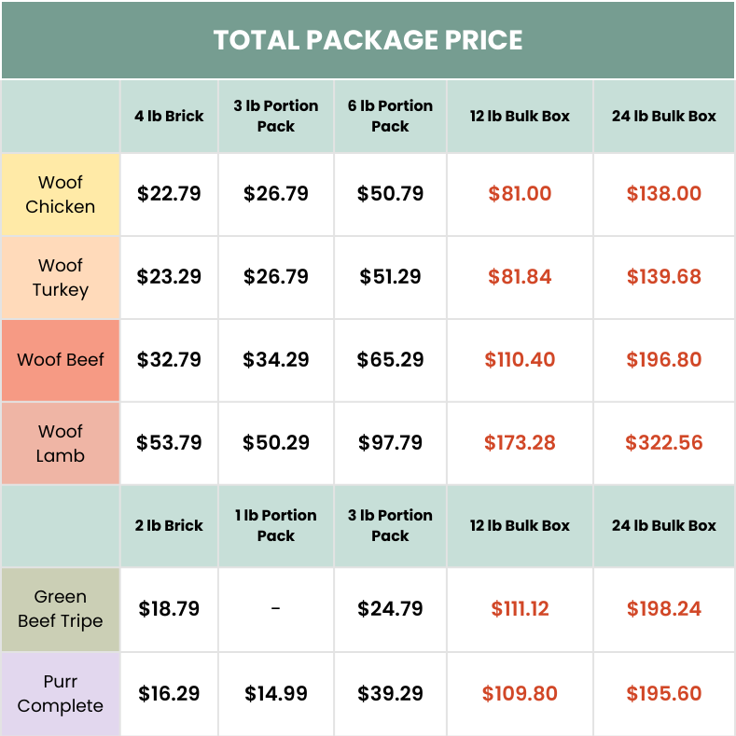Click the Purr Complete row label
Viewport: 736px width, 736px height.
(x=61, y=693)
